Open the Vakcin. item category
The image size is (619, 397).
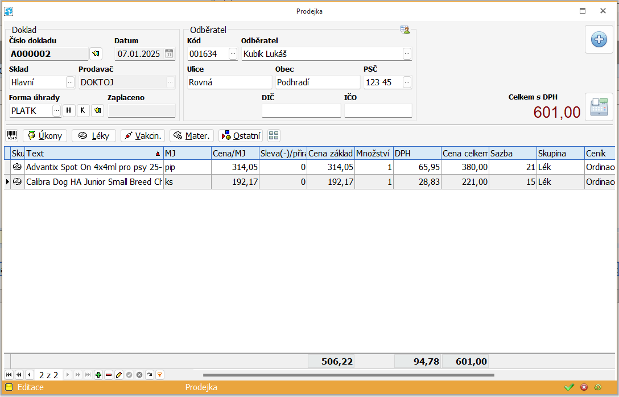[x=142, y=136]
